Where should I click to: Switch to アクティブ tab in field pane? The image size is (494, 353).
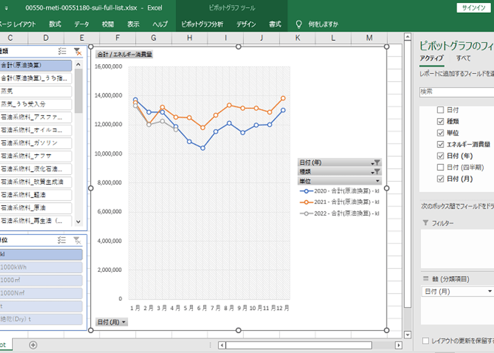click(x=431, y=58)
